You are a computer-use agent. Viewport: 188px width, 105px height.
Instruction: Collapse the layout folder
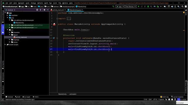(x=10, y=35)
